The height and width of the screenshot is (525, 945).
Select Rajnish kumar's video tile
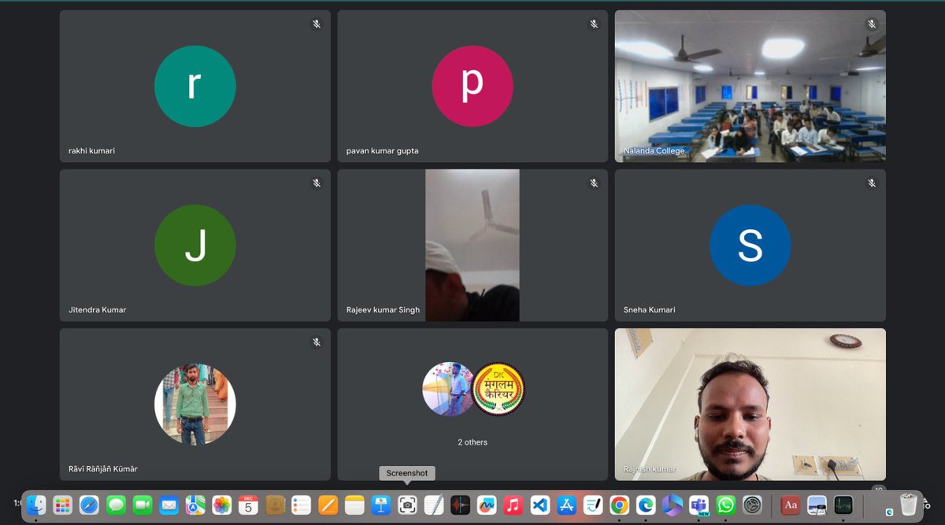(750, 405)
